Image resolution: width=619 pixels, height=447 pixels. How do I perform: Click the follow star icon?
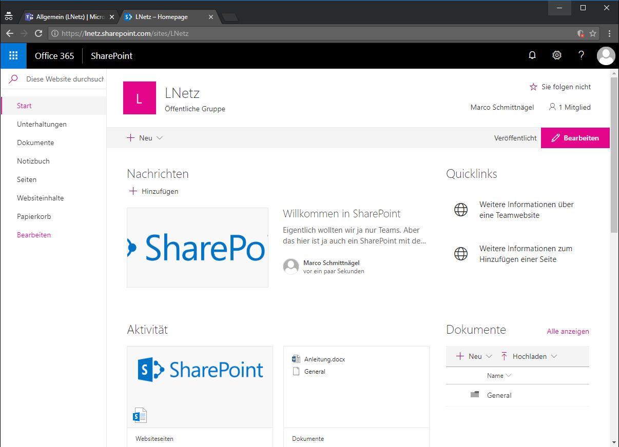(x=533, y=87)
